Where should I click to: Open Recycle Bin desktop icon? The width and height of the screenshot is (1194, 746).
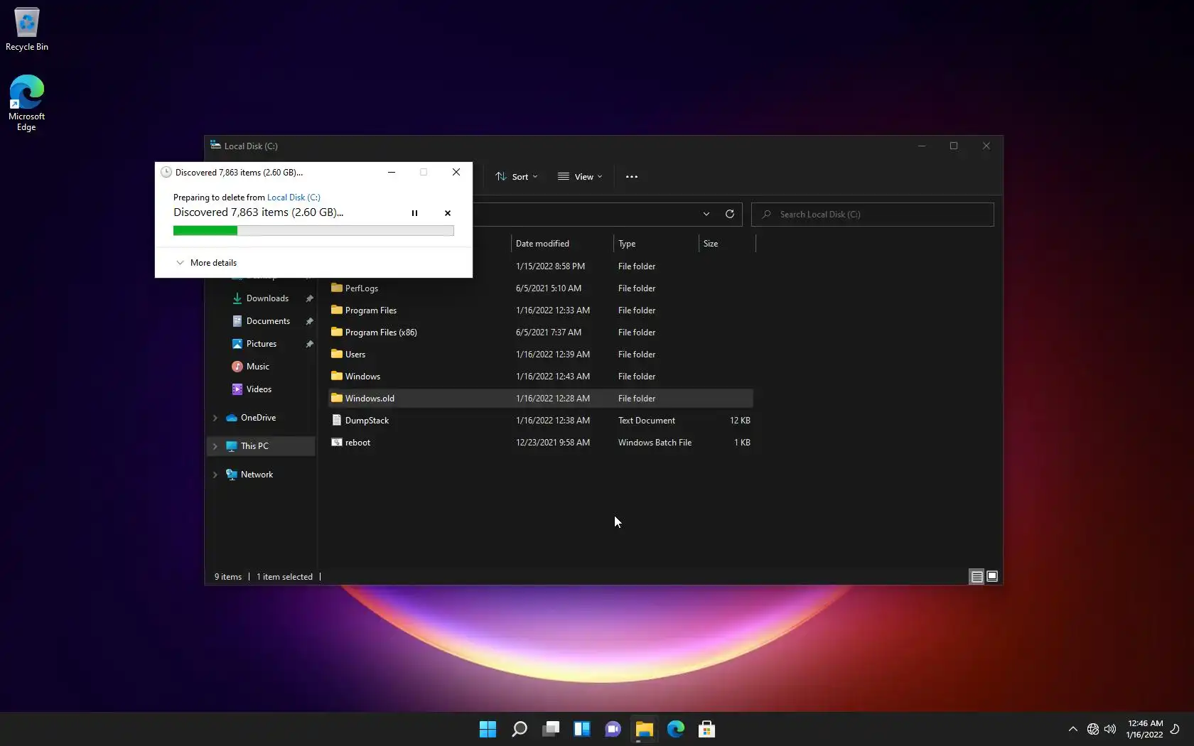27,29
